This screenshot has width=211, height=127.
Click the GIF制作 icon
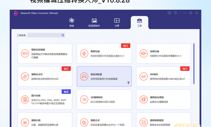coord(144,76)
